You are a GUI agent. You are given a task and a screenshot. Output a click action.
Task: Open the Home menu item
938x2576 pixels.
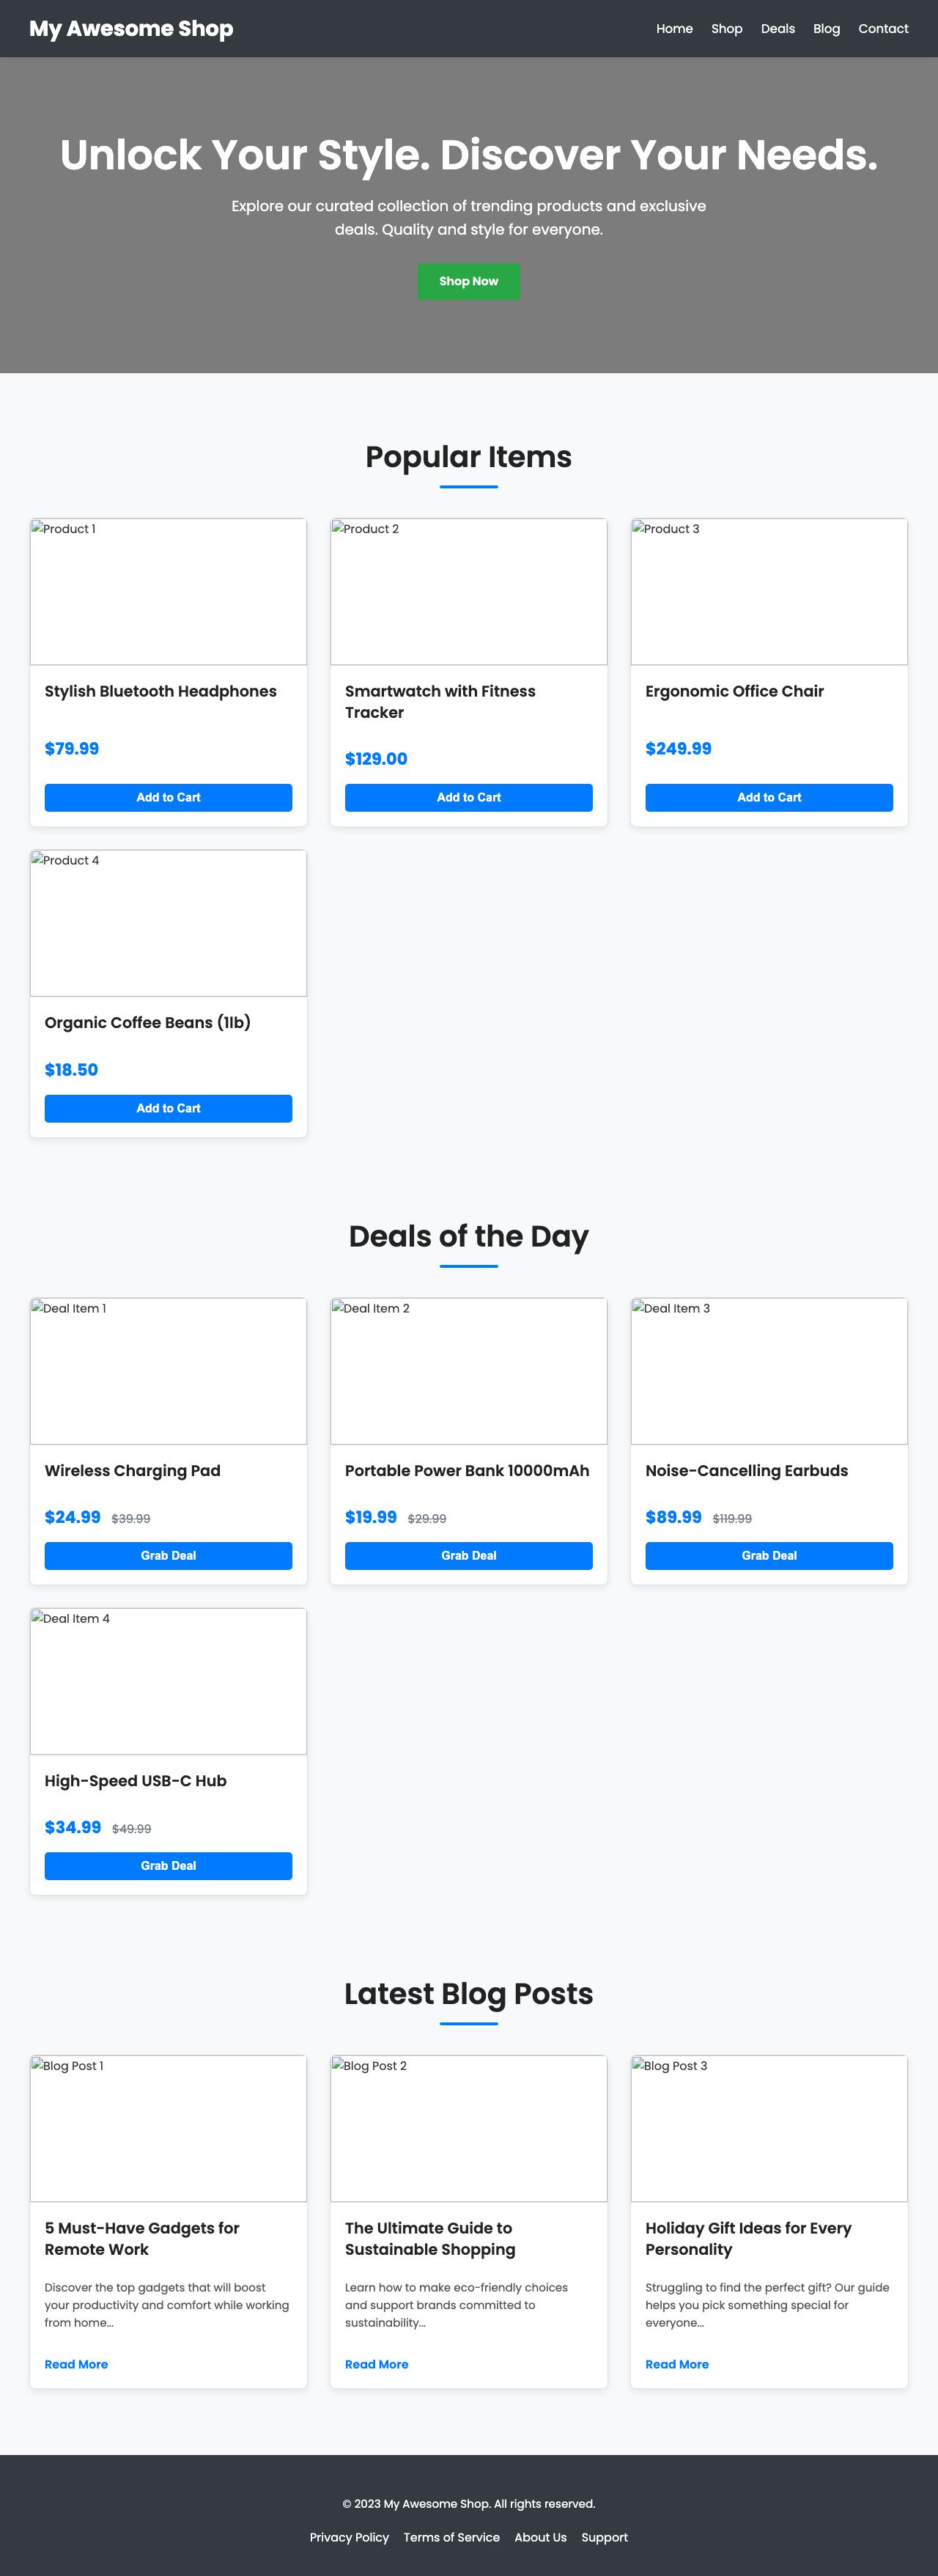[x=674, y=28]
